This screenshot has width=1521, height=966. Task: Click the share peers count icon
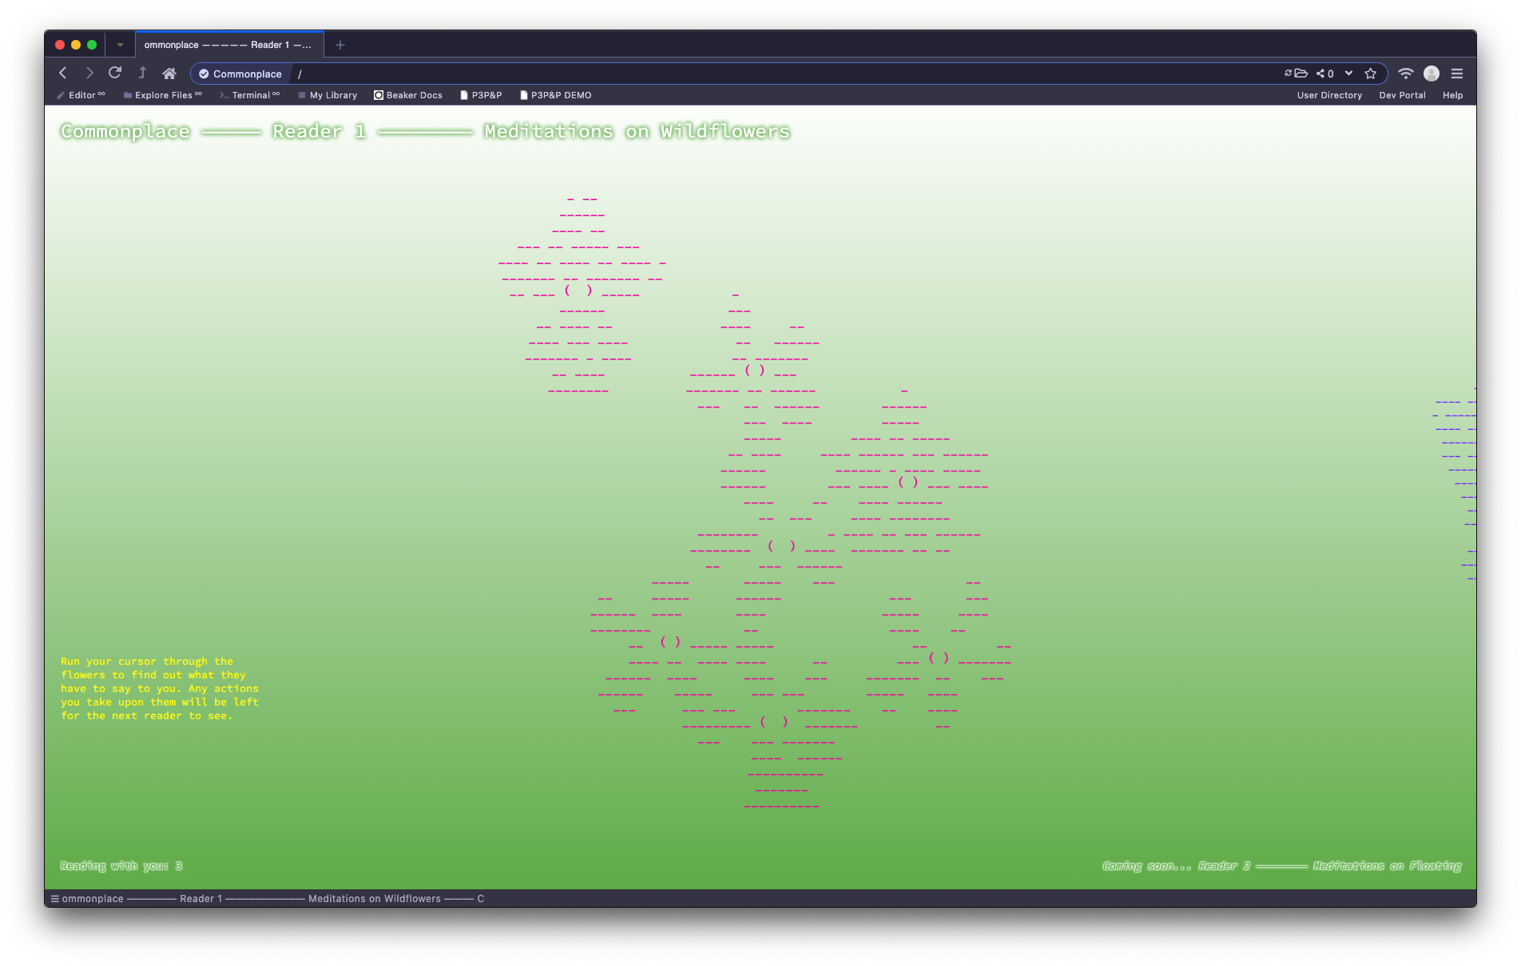point(1325,74)
